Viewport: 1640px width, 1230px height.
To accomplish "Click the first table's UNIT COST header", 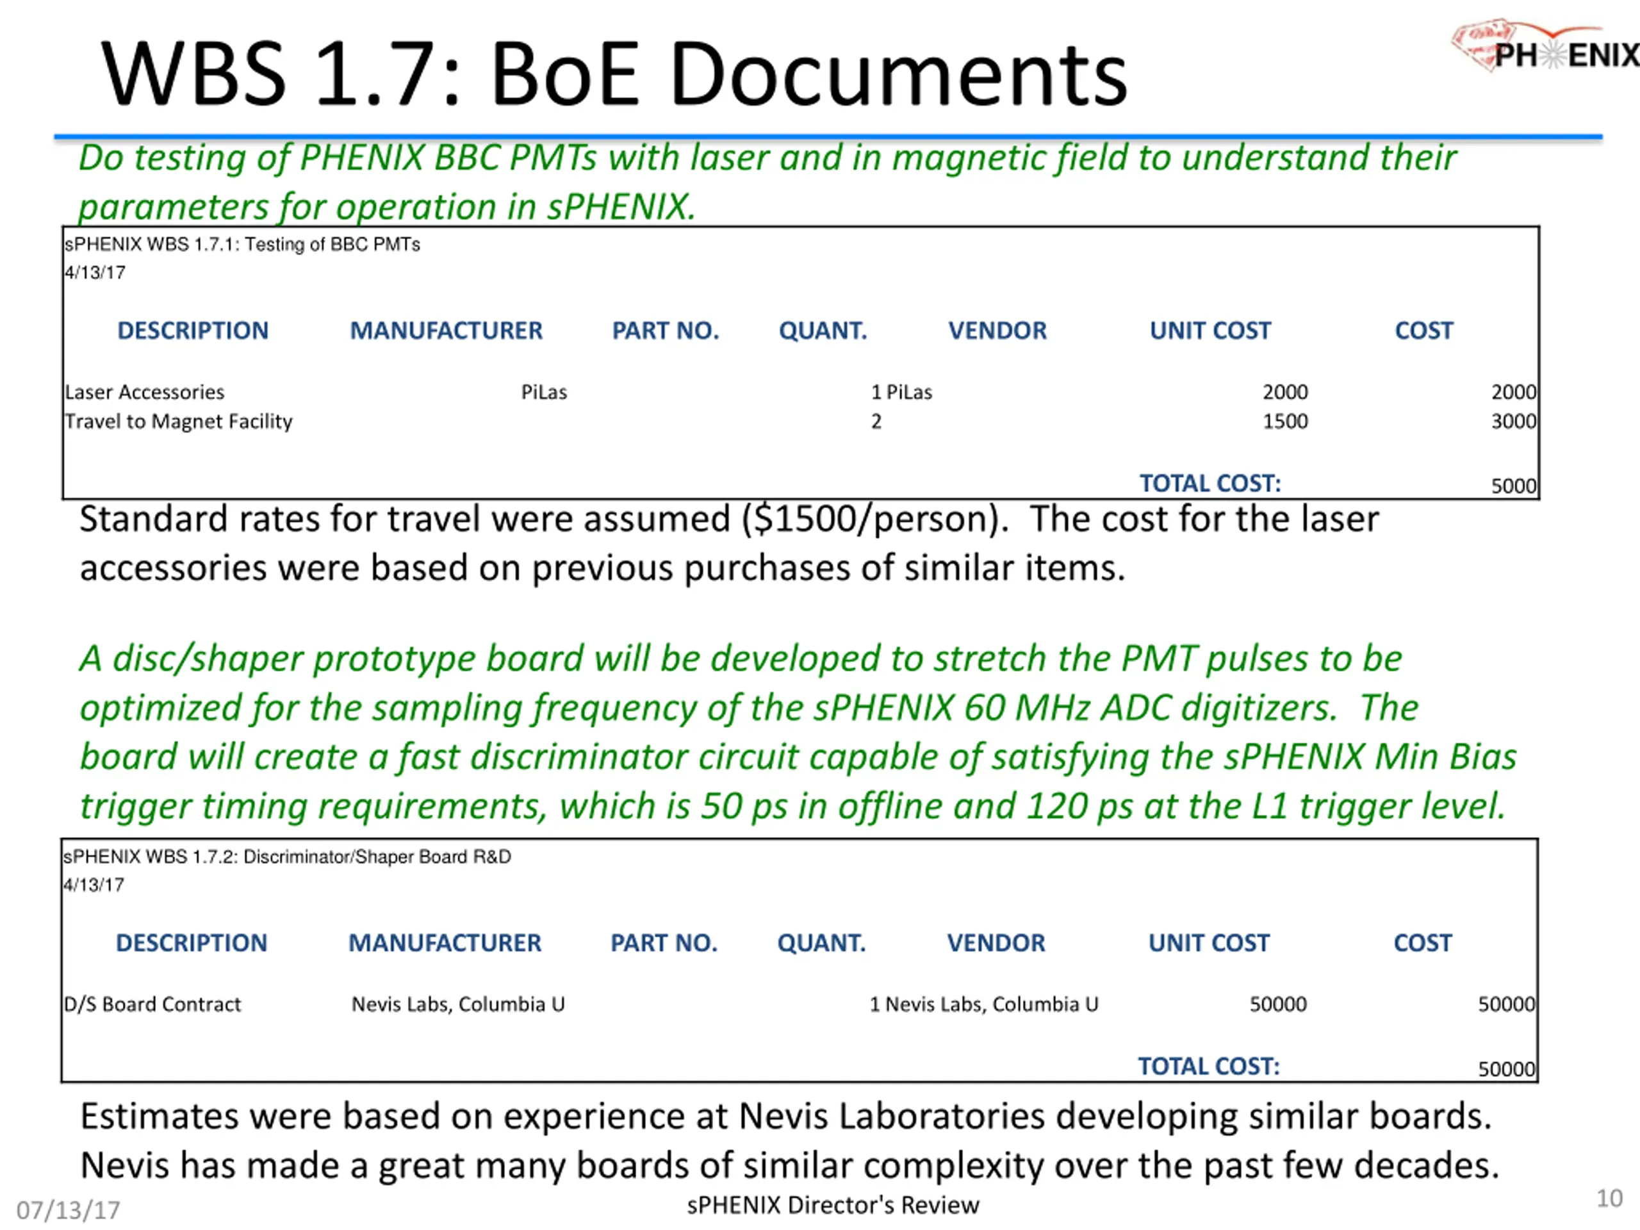I will pyautogui.click(x=1210, y=331).
